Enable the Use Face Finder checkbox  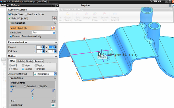tap(26, 14)
